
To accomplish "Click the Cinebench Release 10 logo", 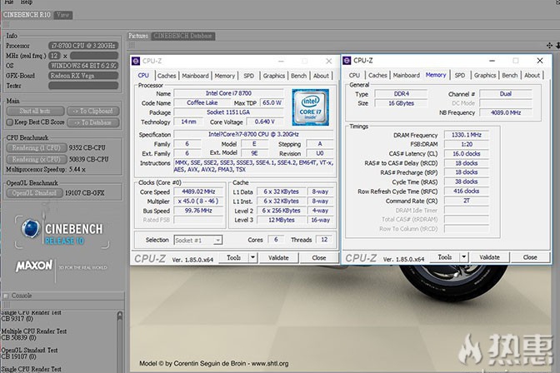I will (x=62, y=231).
